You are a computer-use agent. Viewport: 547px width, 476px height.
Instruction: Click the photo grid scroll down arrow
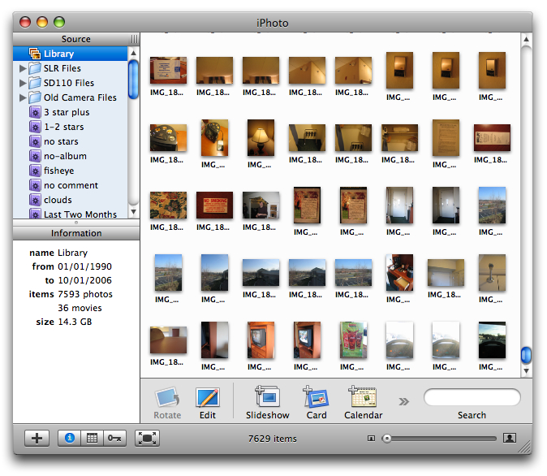pyautogui.click(x=526, y=371)
